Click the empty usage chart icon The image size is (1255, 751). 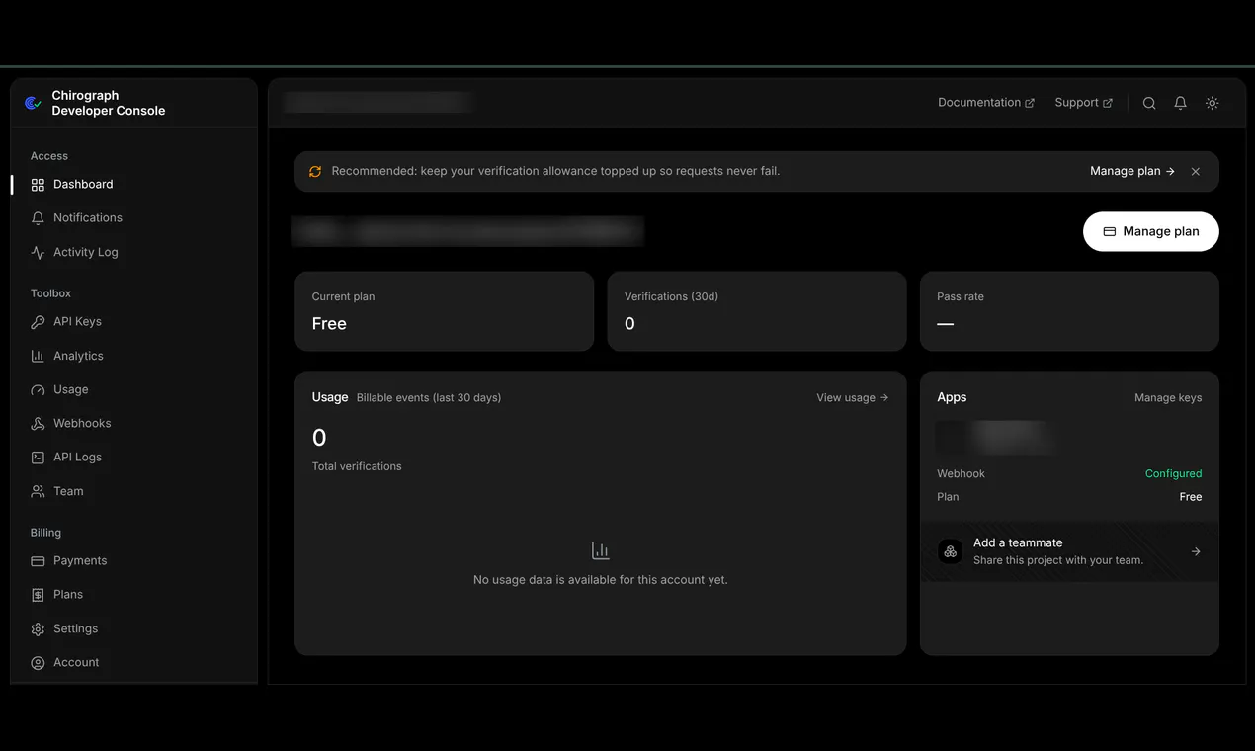pyautogui.click(x=601, y=550)
